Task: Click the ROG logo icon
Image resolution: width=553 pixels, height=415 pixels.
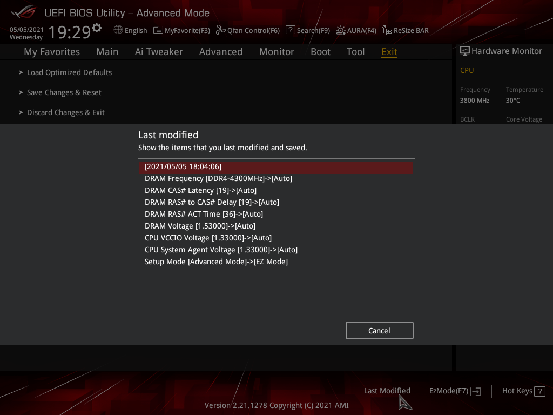Action: (x=23, y=12)
